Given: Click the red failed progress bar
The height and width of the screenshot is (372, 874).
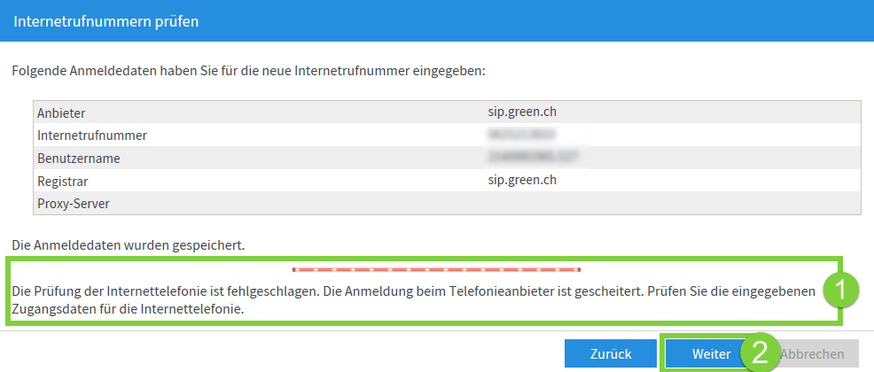Looking at the screenshot, I should click(436, 269).
